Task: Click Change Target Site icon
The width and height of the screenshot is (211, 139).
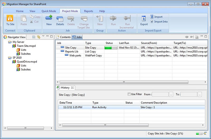Action: click(x=84, y=19)
